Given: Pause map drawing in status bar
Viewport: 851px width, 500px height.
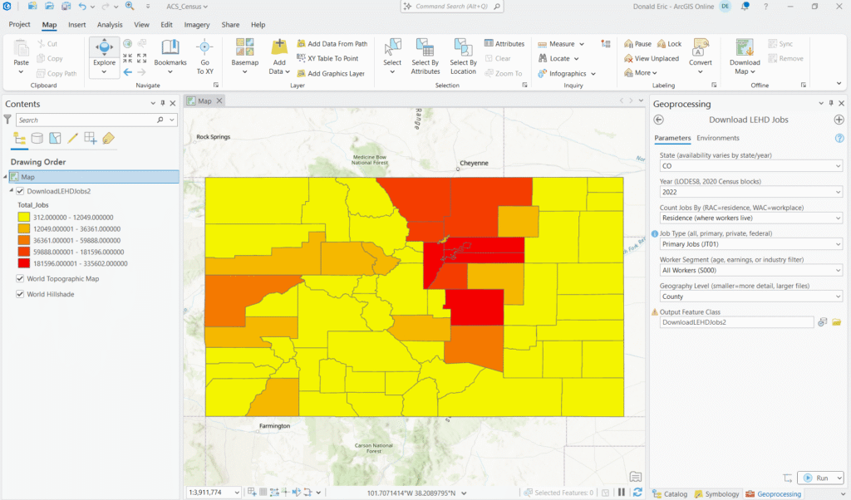Looking at the screenshot, I should coord(621,493).
